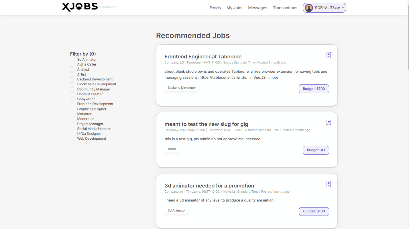
Task: Open the Transactions page
Action: [x=285, y=8]
